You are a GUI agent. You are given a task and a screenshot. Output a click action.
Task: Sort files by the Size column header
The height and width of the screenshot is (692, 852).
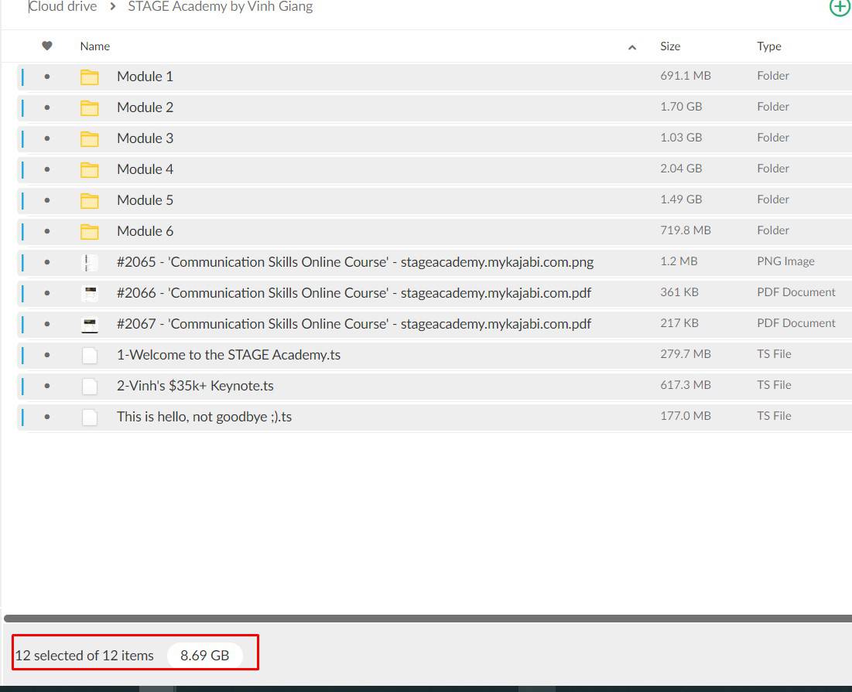point(670,46)
